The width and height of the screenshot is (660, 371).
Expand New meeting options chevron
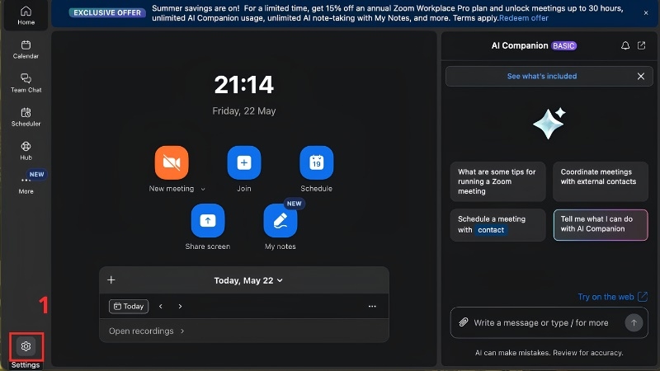coord(203,190)
